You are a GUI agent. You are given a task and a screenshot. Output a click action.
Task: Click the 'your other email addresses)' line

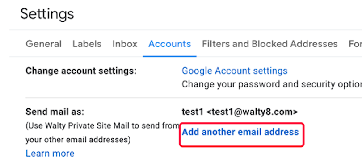coord(78,140)
